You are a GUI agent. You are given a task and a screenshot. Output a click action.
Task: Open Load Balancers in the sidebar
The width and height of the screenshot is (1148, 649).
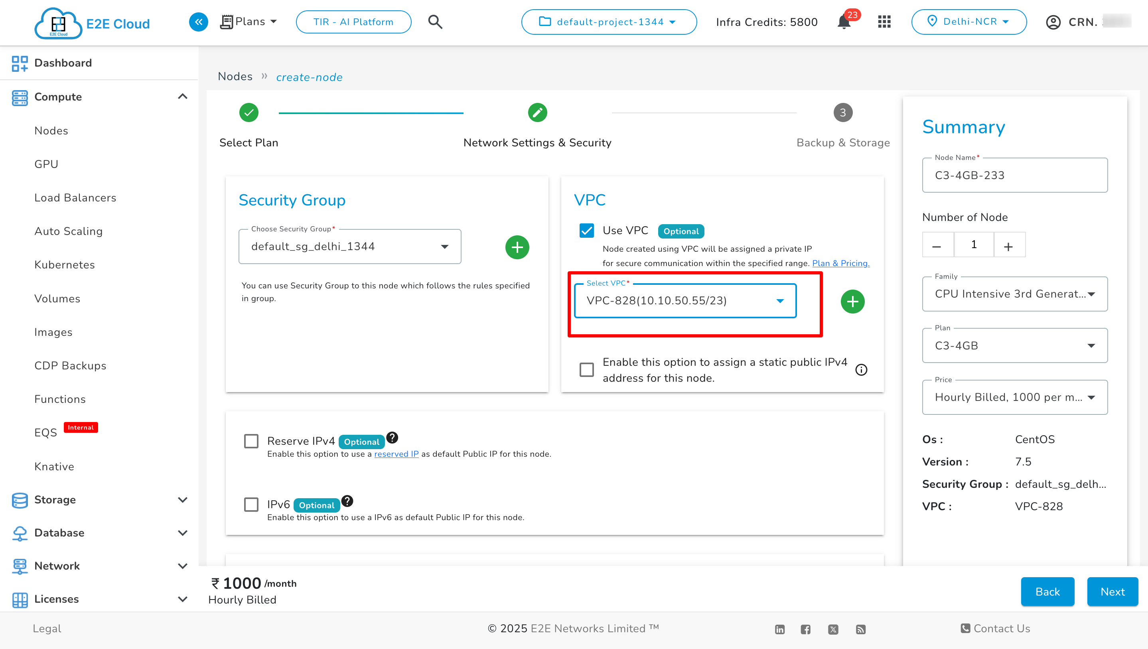point(75,198)
